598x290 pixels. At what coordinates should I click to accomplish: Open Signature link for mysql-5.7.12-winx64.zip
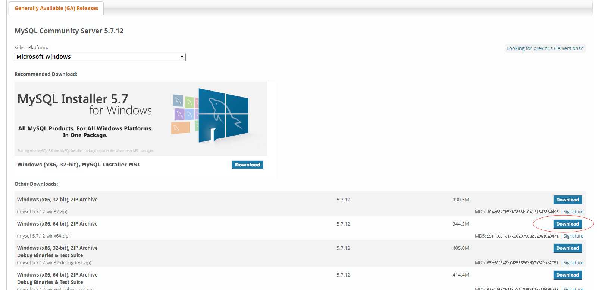click(573, 236)
